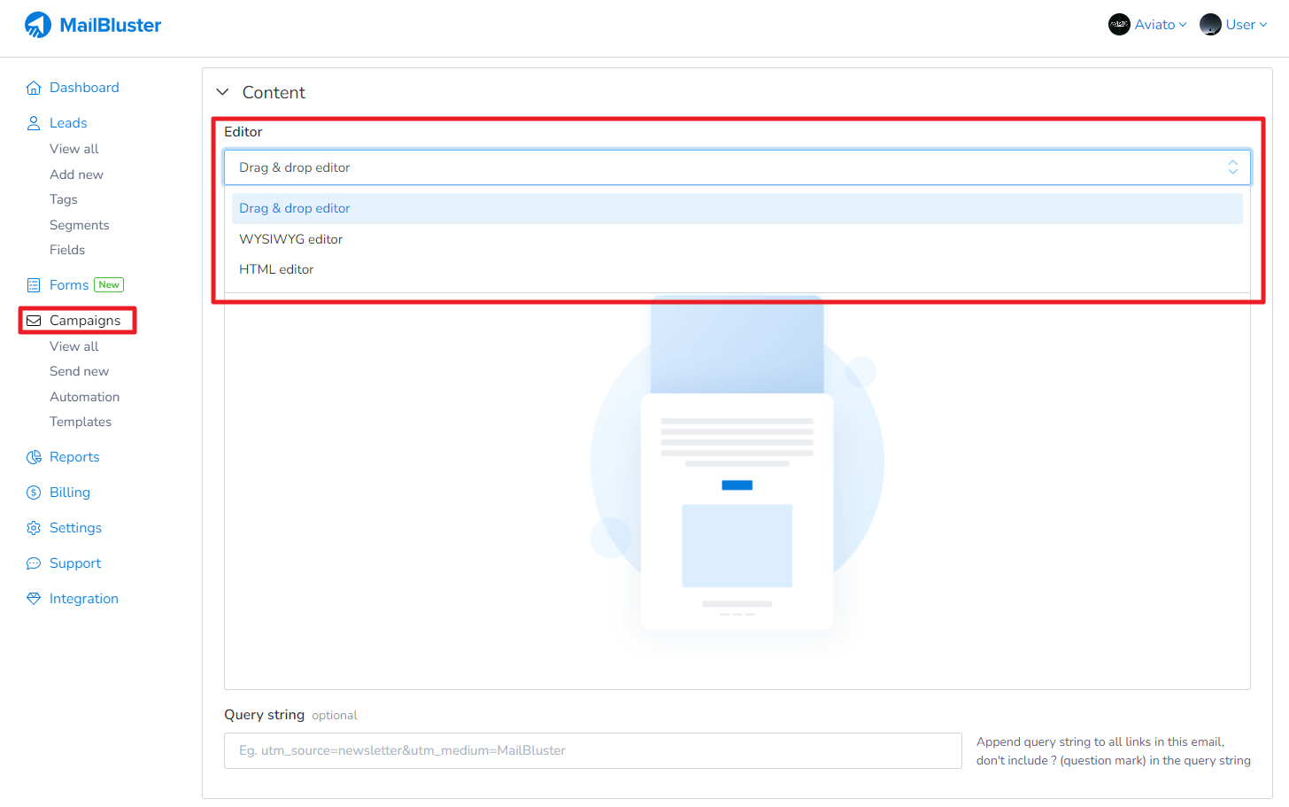Viewport: 1289px width, 807px height.
Task: Click the MailBluster brand name text
Action: 111,25
